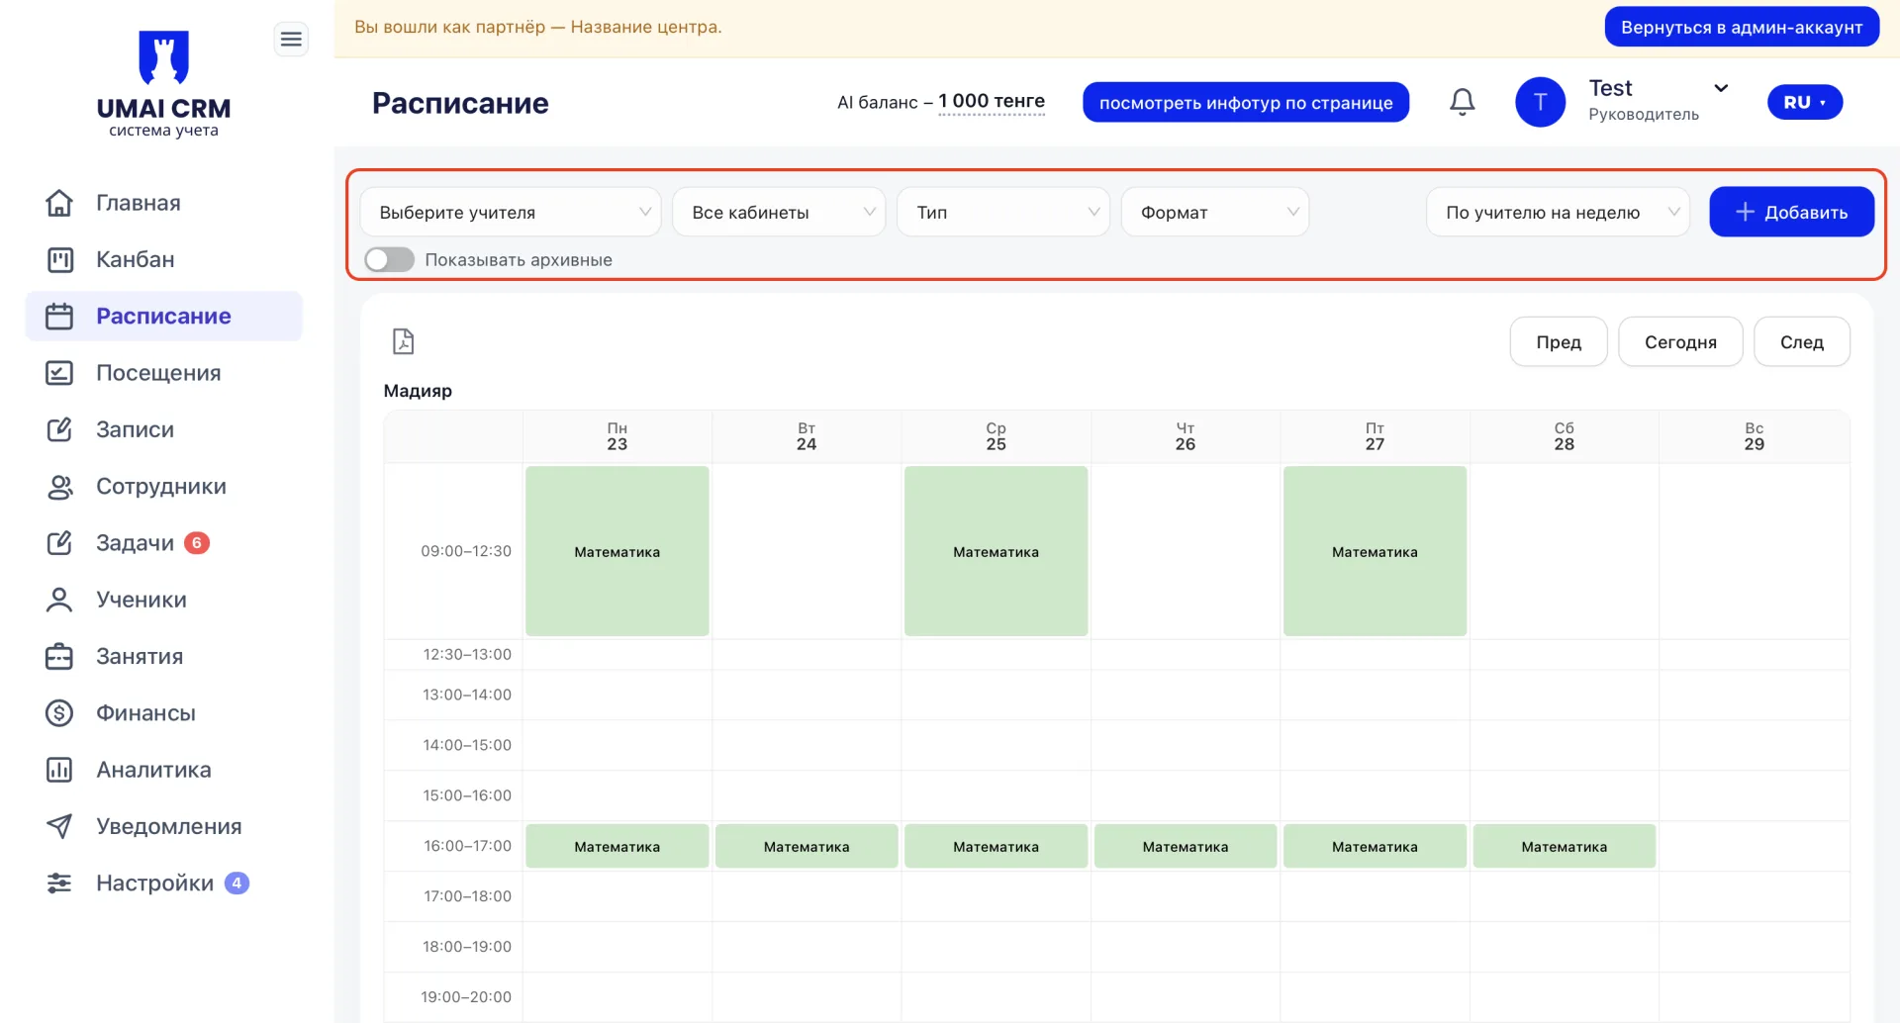Screen dimensions: 1900x1023
Task: Click the blue 4 badge on Настройки
Action: pyautogui.click(x=237, y=883)
